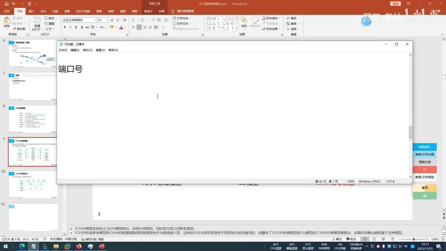Open the 审阅 review tab
446x251 pixels.
click(x=111, y=11)
